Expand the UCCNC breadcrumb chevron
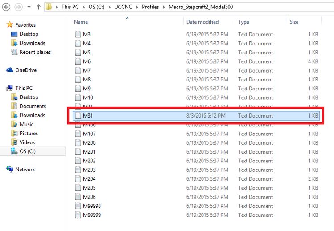334x231 pixels. tap(137, 7)
